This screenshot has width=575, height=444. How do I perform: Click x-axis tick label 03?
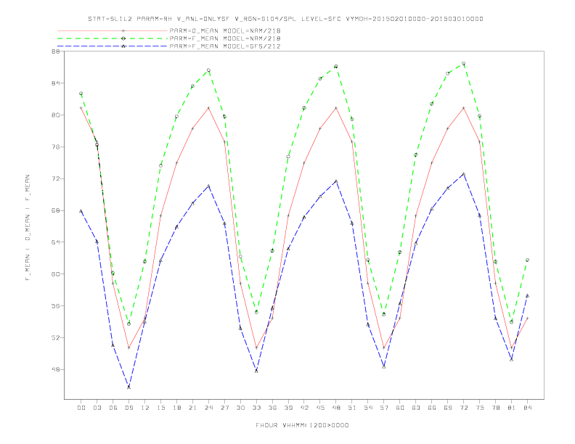pyautogui.click(x=97, y=408)
